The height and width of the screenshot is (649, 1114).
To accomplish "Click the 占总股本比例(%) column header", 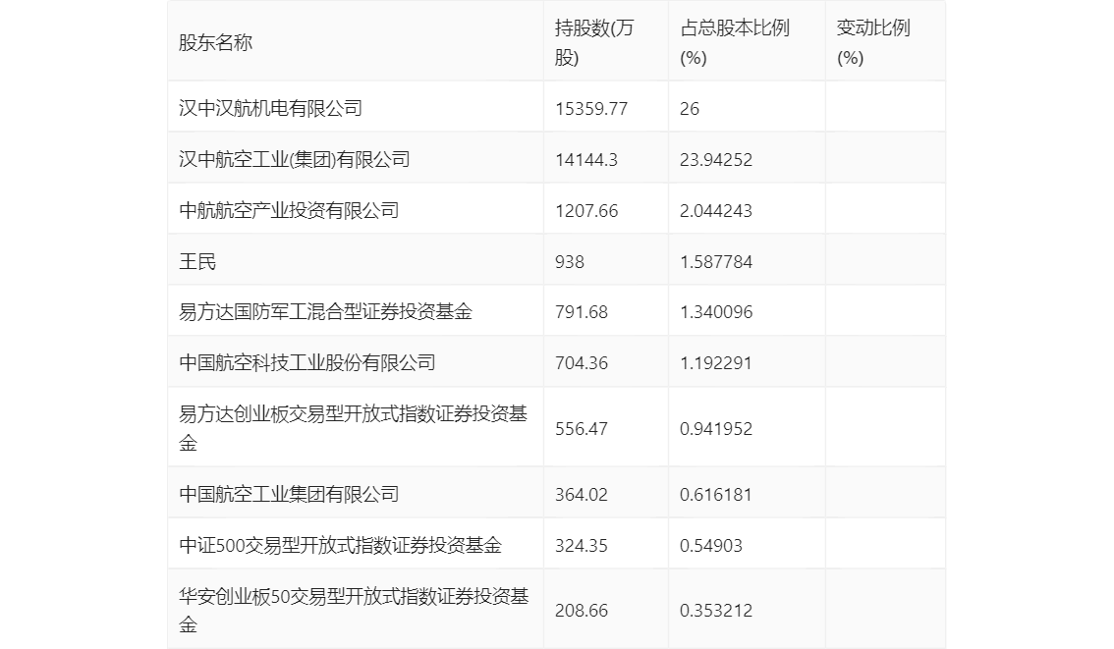I will point(735,42).
